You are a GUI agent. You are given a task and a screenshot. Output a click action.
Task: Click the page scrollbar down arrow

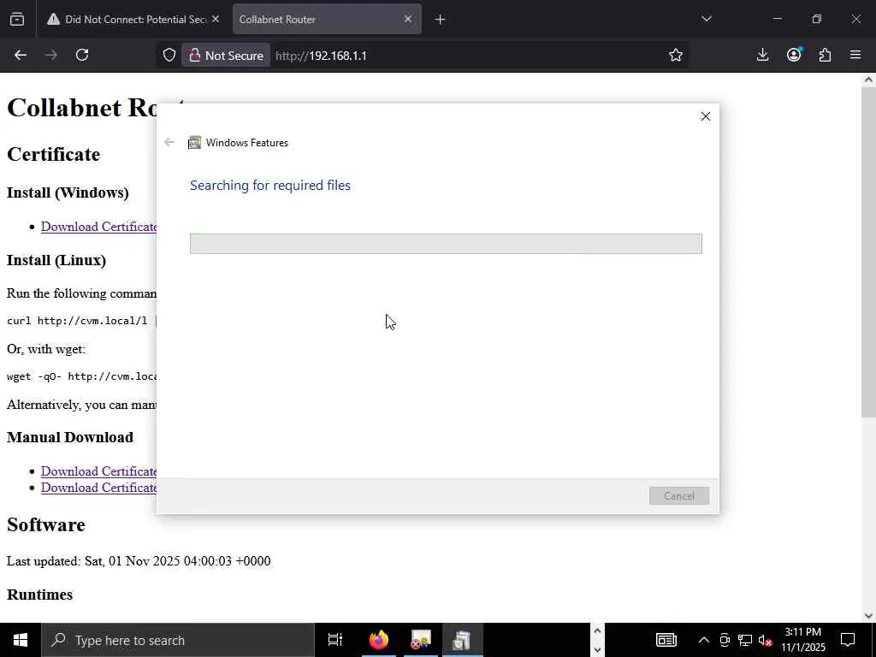[868, 616]
